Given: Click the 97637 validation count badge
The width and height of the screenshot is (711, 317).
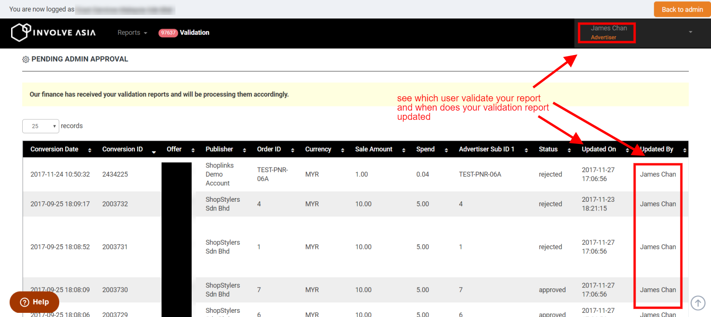Looking at the screenshot, I should tap(168, 33).
